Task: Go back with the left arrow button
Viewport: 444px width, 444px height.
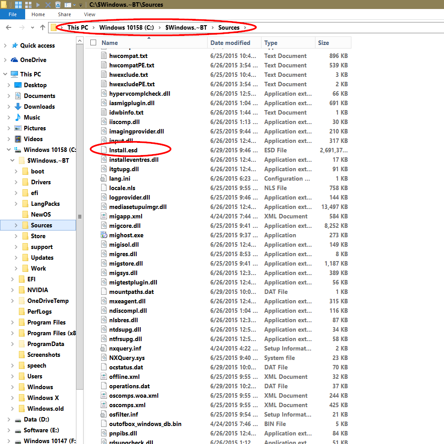Action: tap(9, 27)
